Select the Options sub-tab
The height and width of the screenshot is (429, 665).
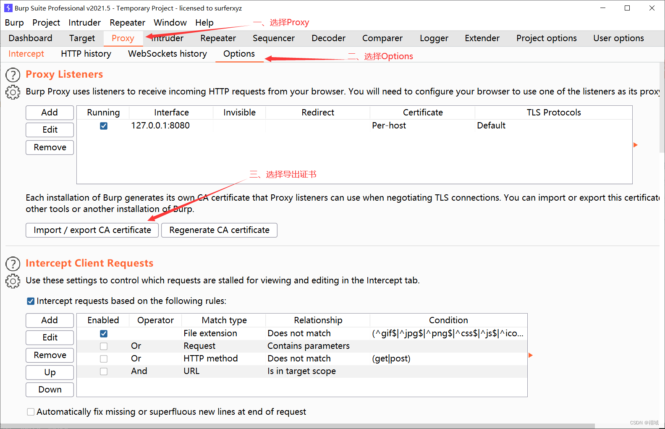pyautogui.click(x=239, y=54)
